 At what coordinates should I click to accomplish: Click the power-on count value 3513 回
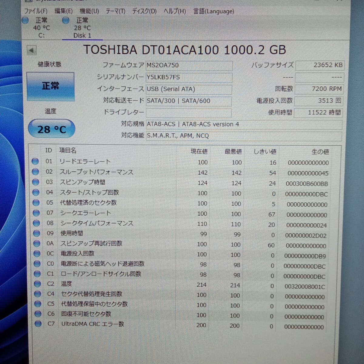[x=318, y=101]
